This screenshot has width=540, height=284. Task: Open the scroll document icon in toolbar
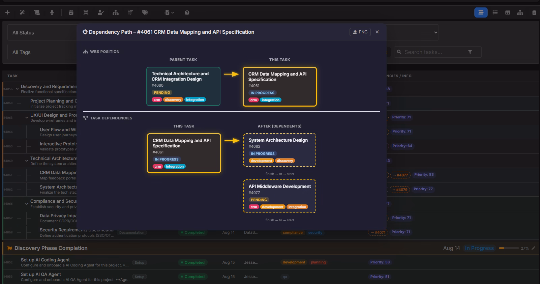click(37, 12)
